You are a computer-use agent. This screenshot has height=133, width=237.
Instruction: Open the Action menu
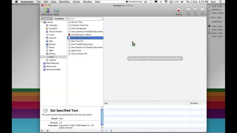(x=76, y=2)
